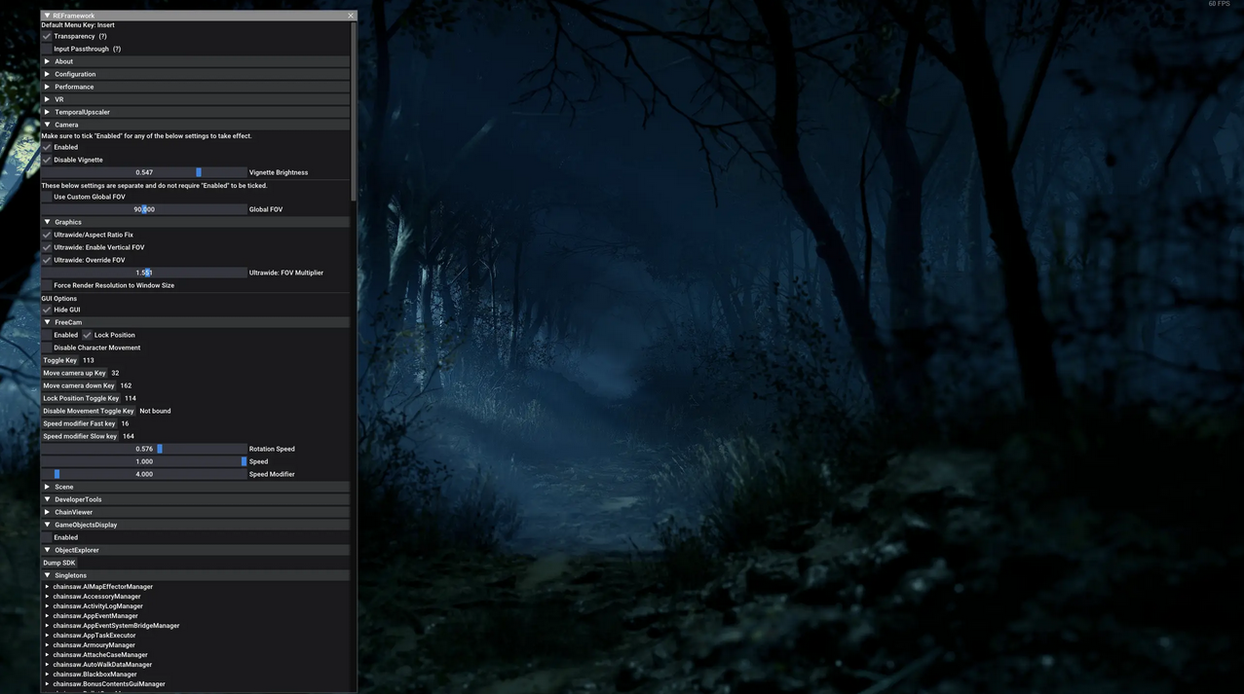The image size is (1244, 694).
Task: Enable the FreeCam Enabled checkbox
Action: (47, 335)
